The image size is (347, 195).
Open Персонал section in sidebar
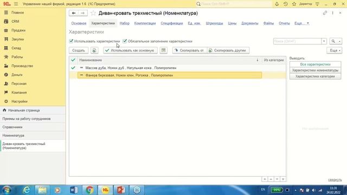(x=19, y=83)
